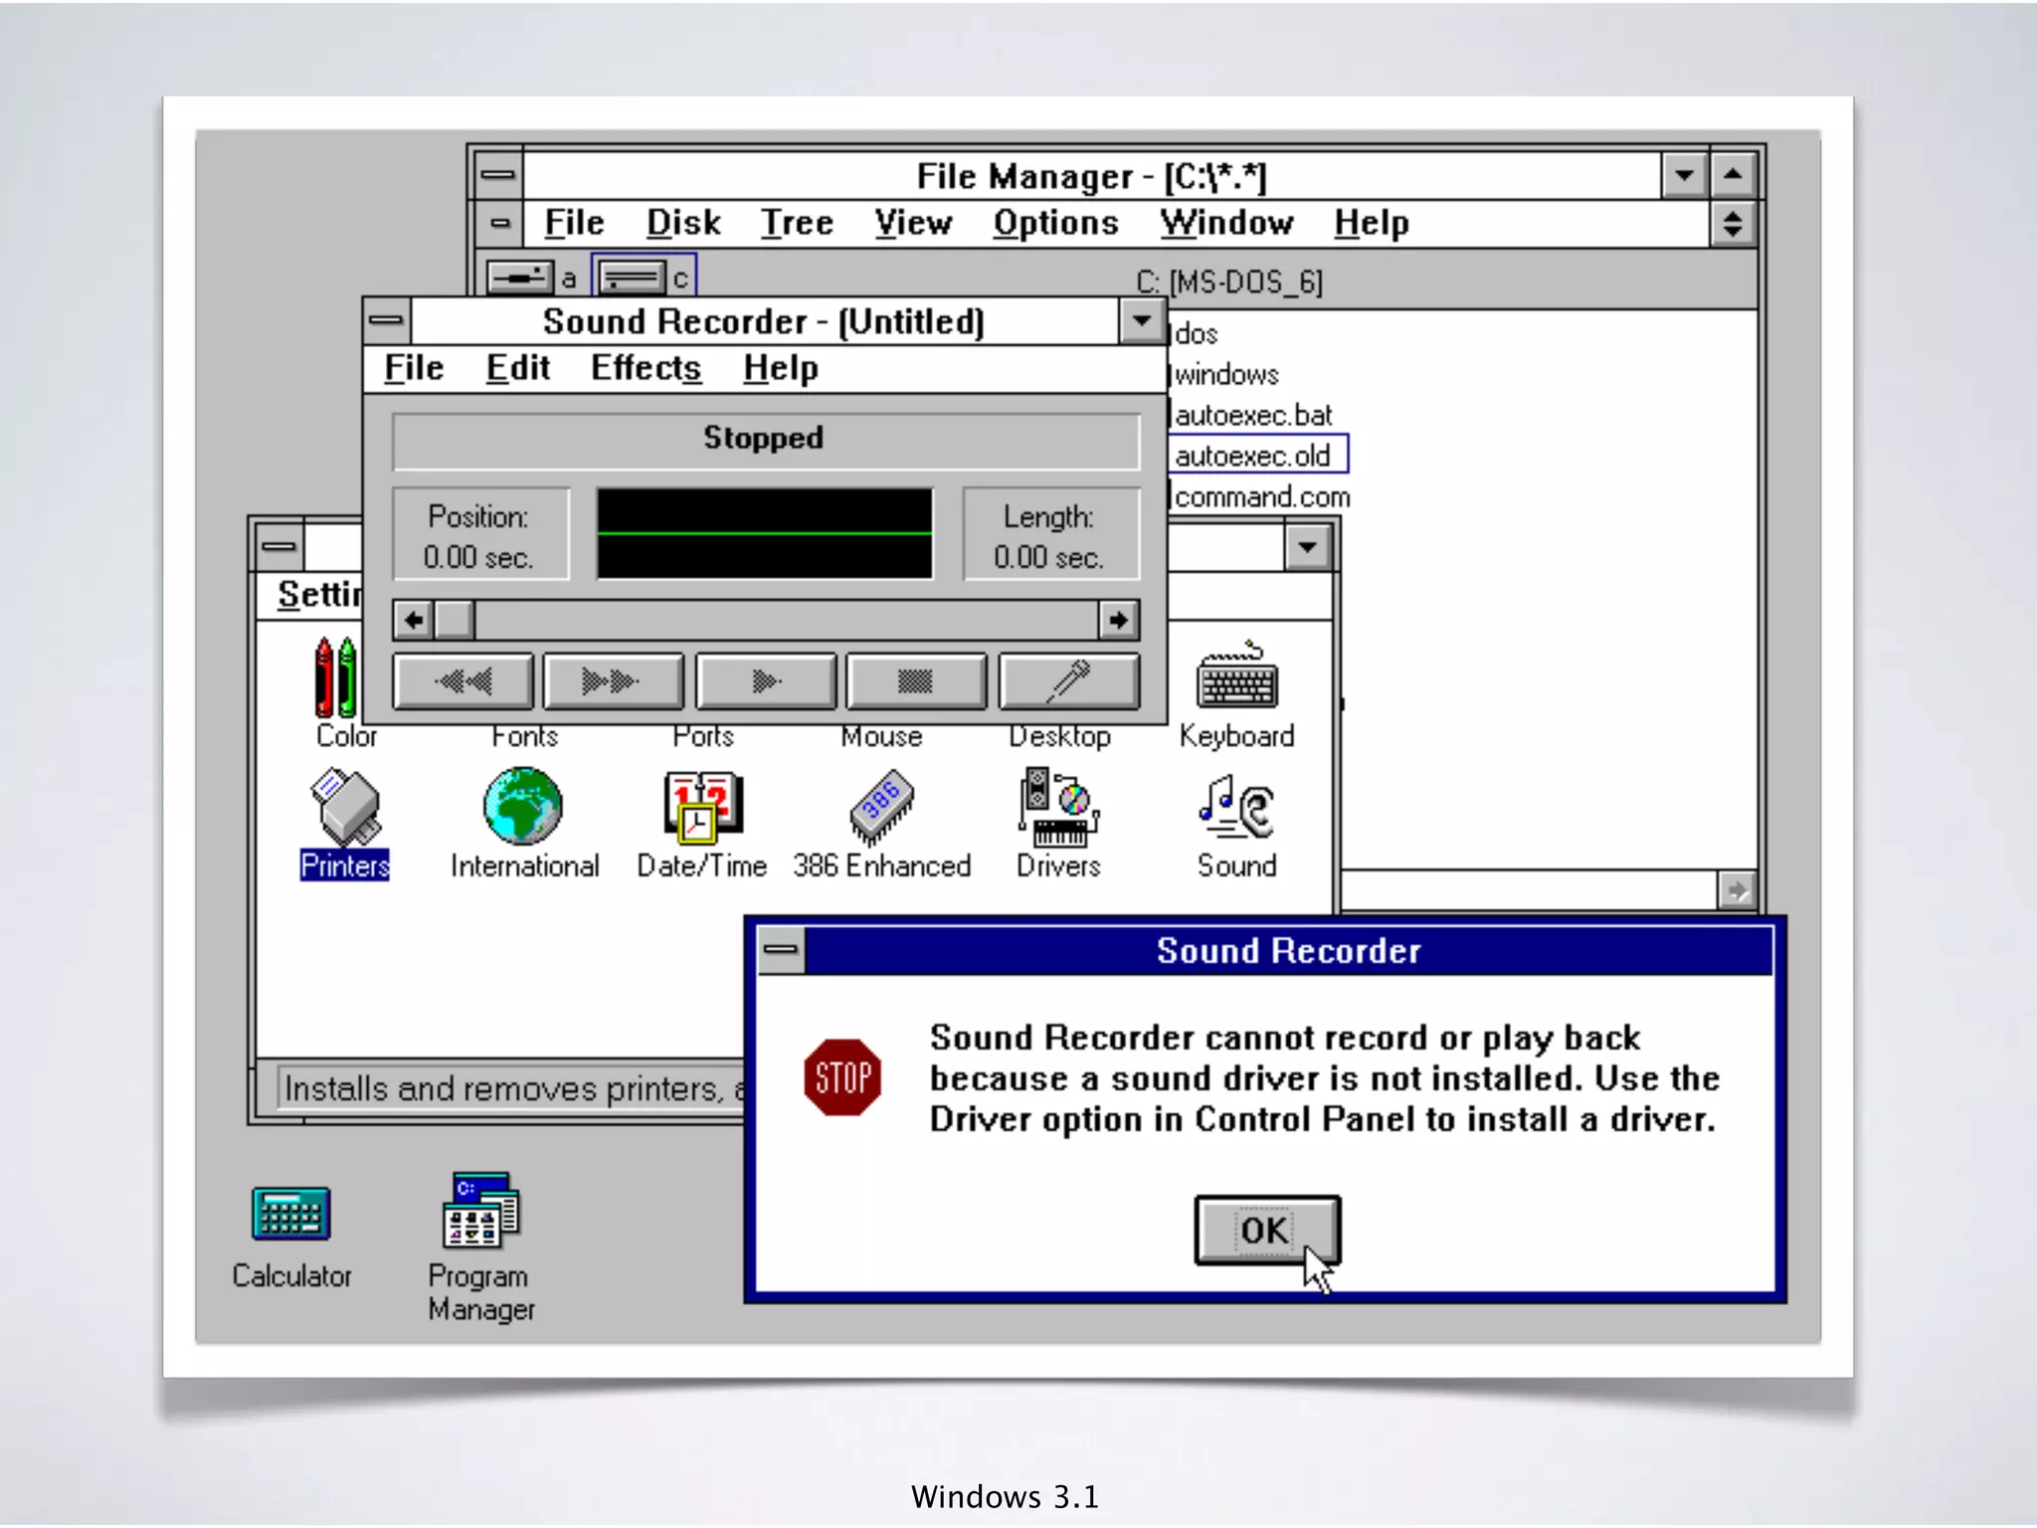Select drive c in File Manager
Screen dimensions: 2037x1528
(x=633, y=278)
